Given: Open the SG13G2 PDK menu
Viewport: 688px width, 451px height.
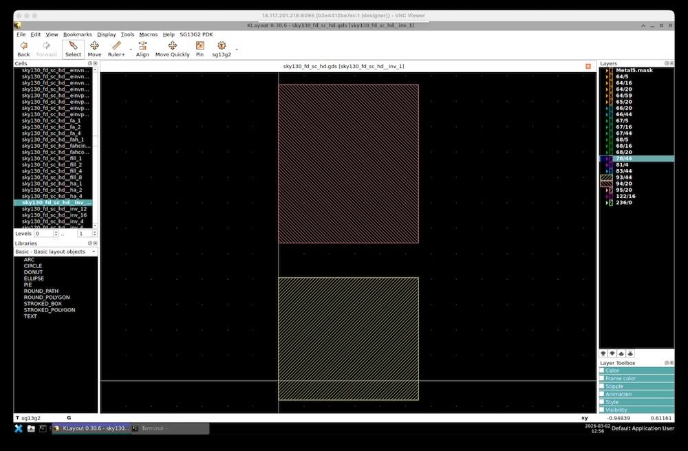Looking at the screenshot, I should 196,34.
